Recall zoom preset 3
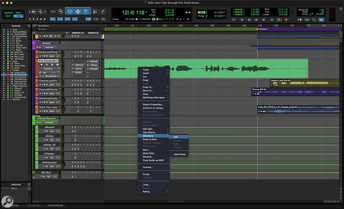This screenshot has width=344, height=209. (37, 19)
